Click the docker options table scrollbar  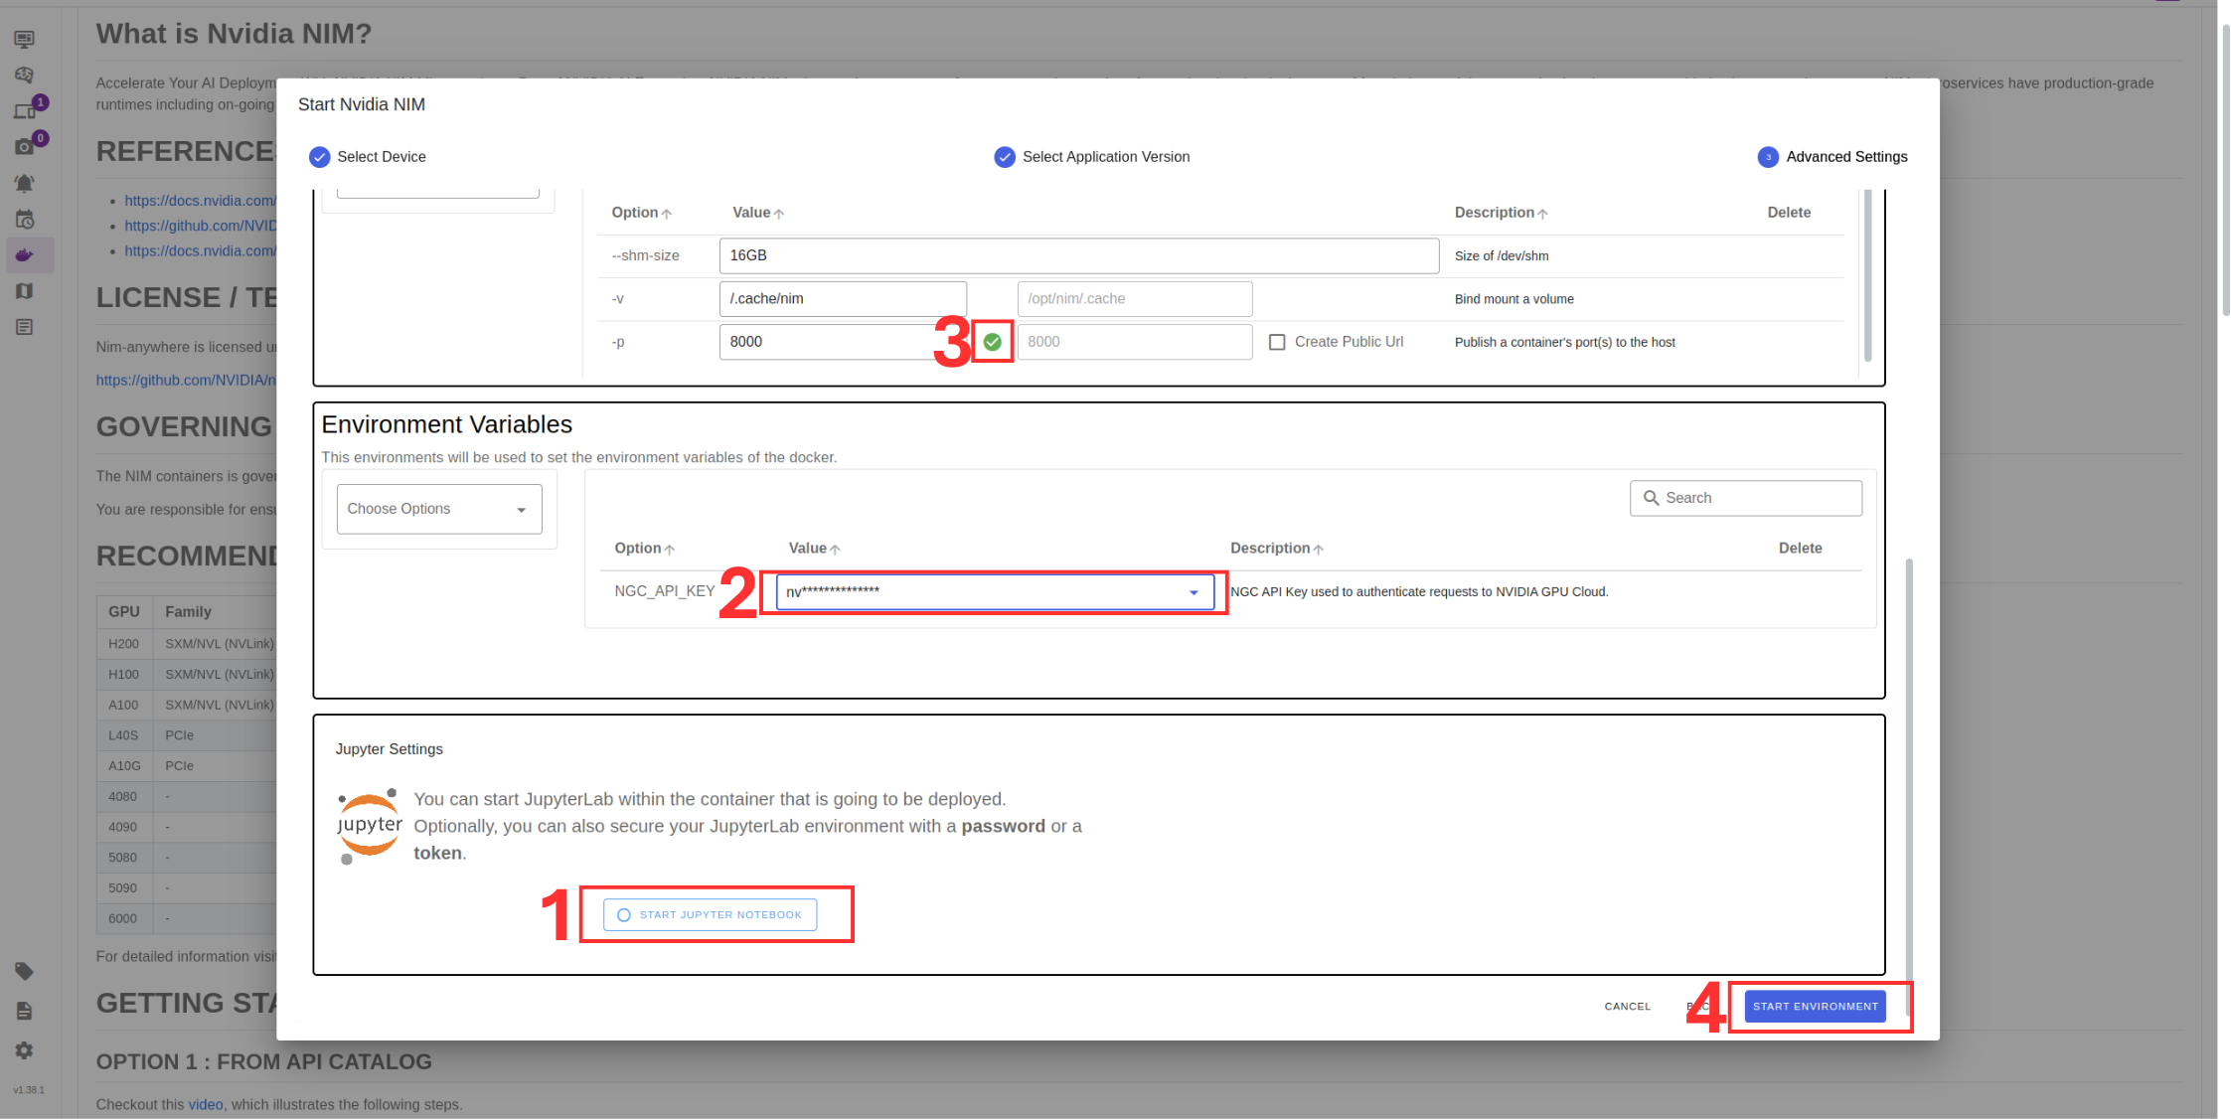click(x=1868, y=276)
